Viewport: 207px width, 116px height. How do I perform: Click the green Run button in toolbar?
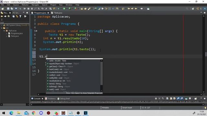coord(64,9)
